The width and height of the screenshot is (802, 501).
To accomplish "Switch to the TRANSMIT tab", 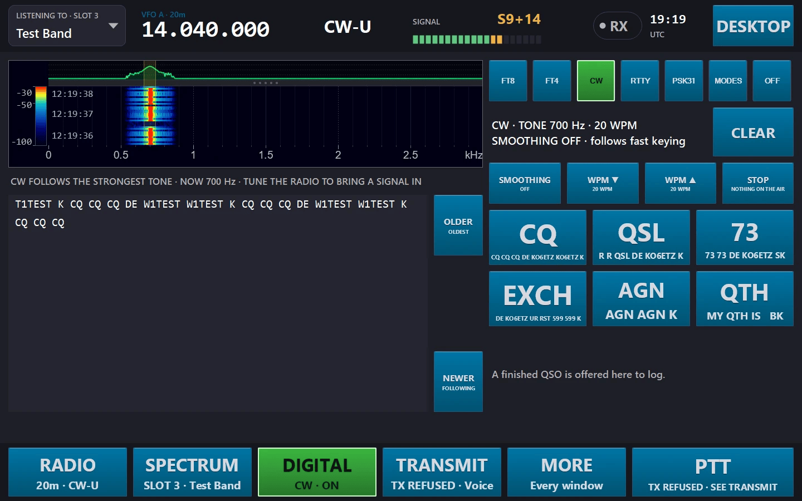I will pos(442,472).
